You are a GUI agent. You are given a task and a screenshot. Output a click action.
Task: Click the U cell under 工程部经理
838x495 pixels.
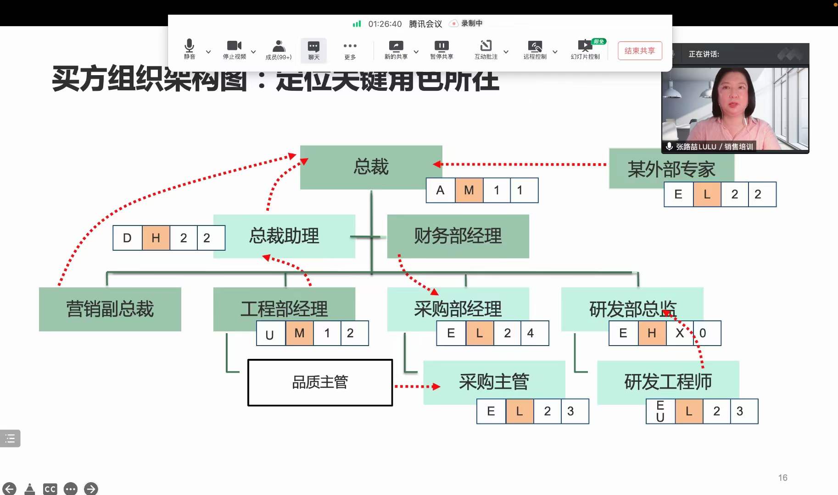[271, 333]
